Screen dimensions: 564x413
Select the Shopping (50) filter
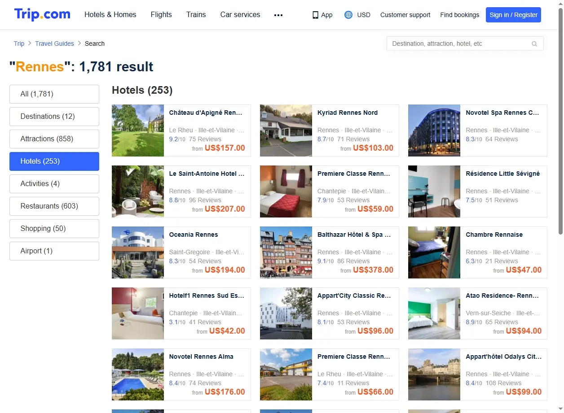[54, 229]
